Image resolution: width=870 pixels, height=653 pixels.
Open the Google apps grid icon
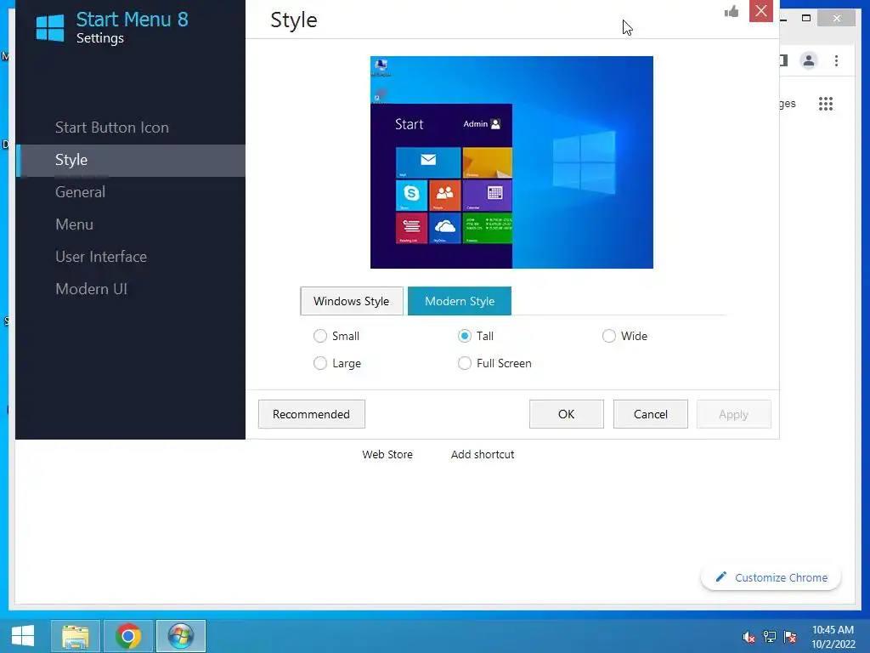826,104
